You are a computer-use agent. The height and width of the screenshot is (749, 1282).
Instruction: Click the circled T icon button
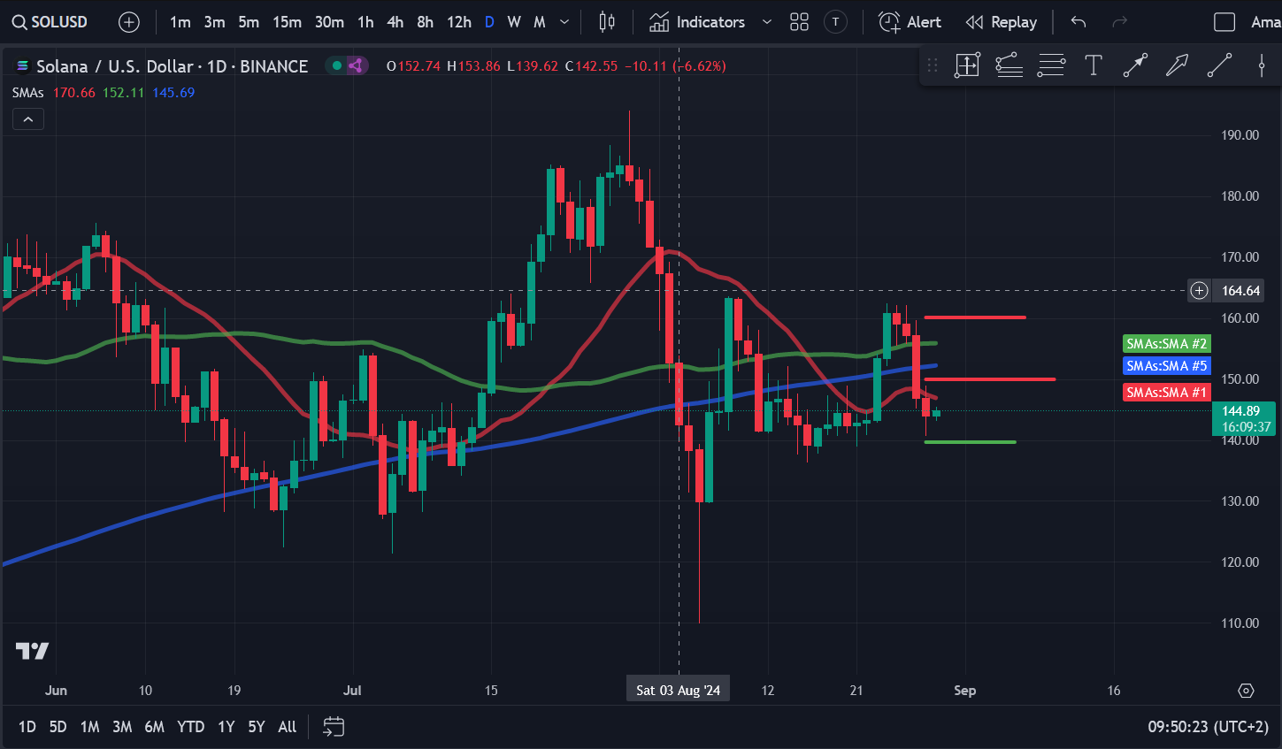click(x=835, y=22)
